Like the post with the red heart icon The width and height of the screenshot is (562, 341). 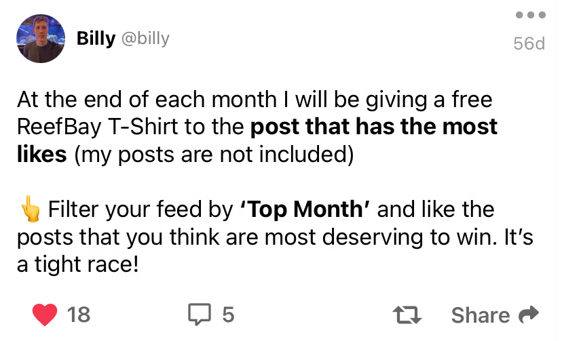45,314
